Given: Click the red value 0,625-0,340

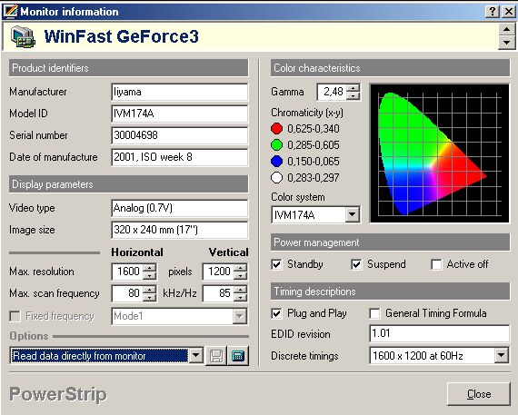Looking at the screenshot, I should 314,128.
